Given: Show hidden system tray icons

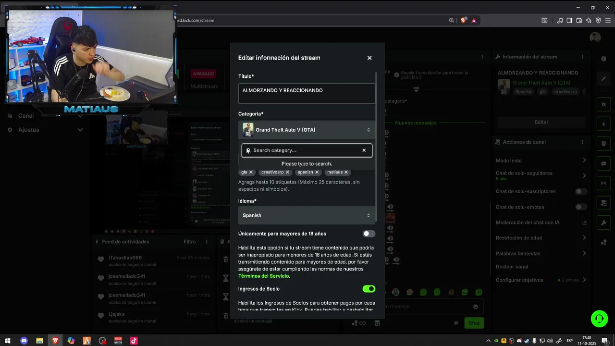Looking at the screenshot, I should click(489, 341).
